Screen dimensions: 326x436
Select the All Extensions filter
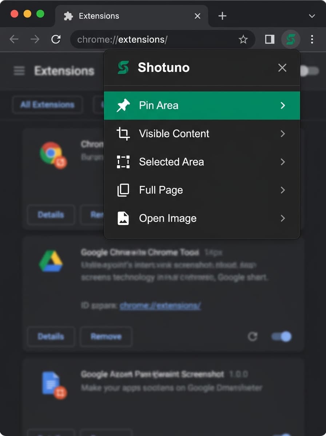click(47, 105)
